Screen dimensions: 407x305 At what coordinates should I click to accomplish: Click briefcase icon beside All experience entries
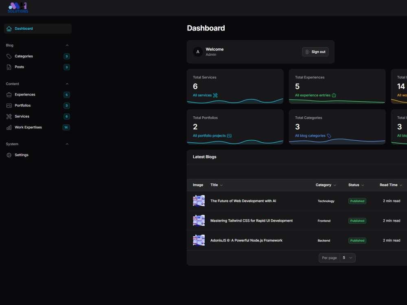pos(334,95)
